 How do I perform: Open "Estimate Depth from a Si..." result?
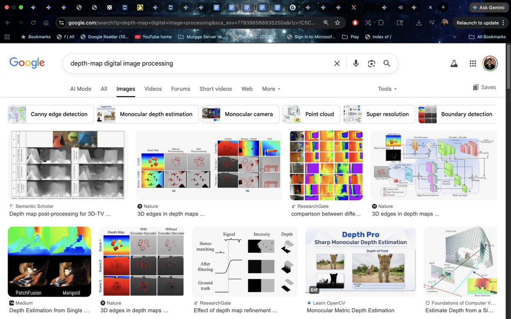click(460, 310)
